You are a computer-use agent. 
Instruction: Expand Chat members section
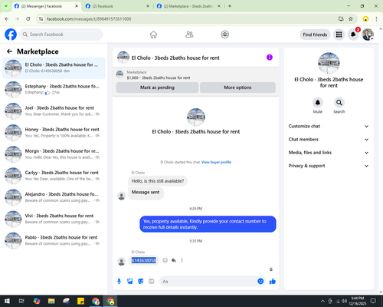click(x=329, y=140)
